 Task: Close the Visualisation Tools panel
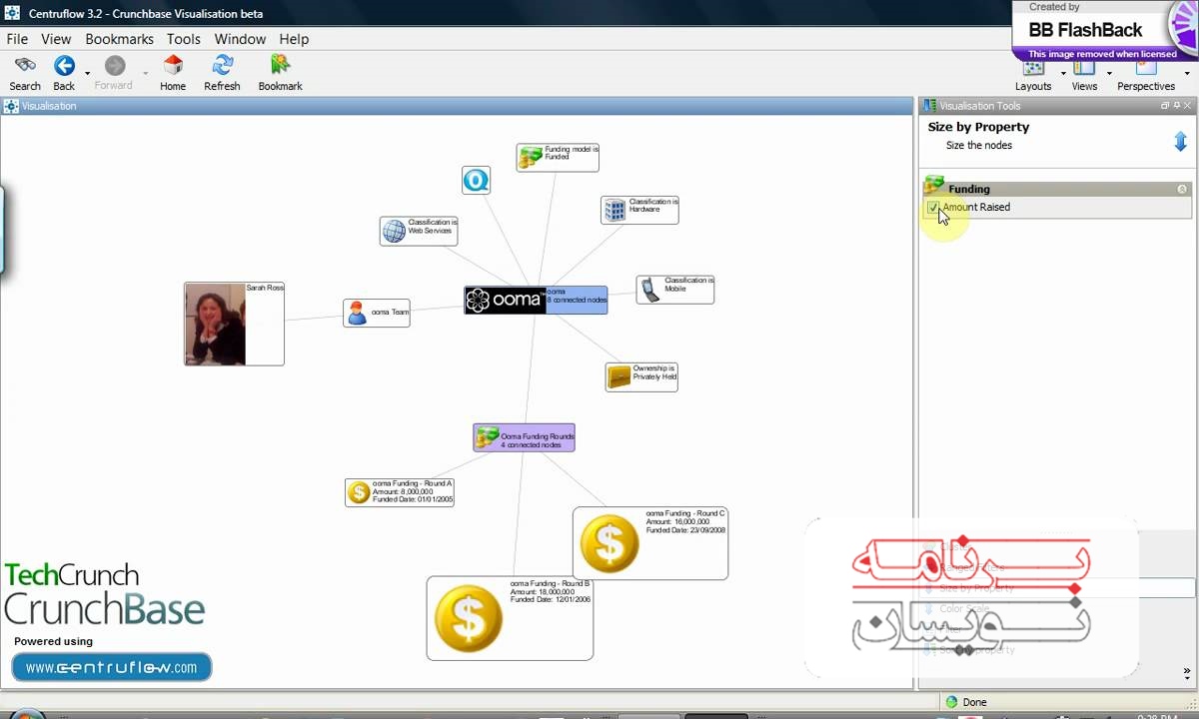tap(1187, 106)
